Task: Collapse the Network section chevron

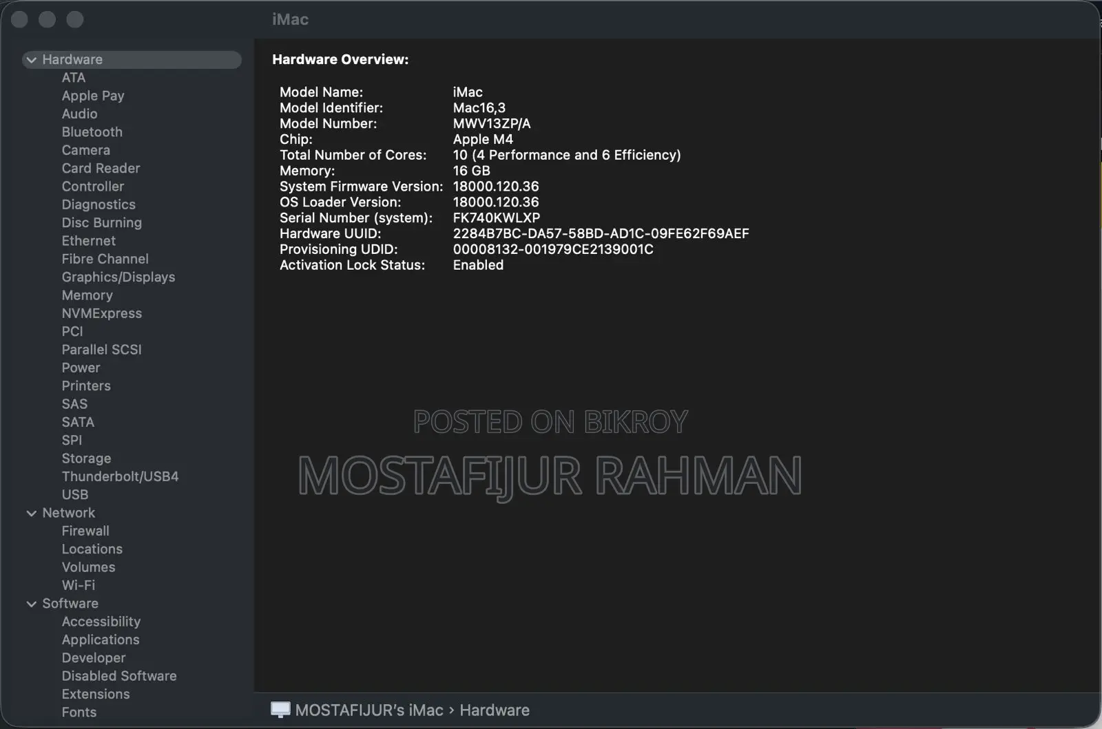Action: 32,513
